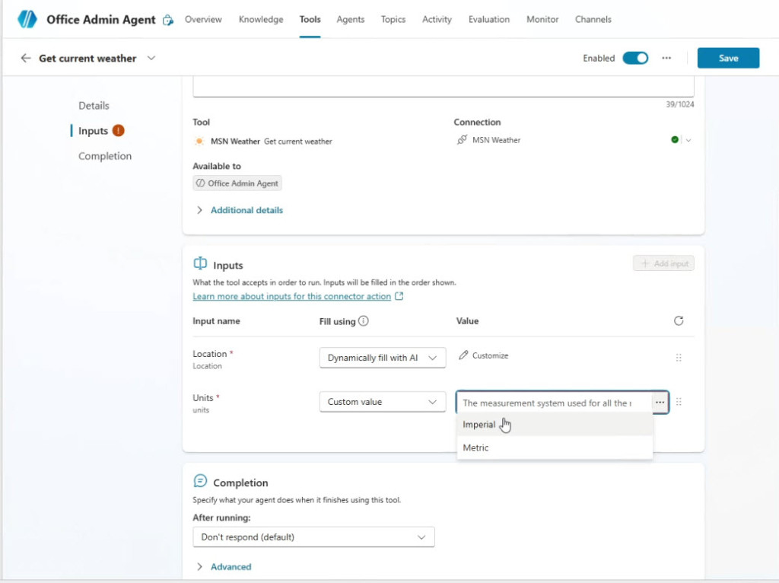
Task: Toggle the Enabled switch off
Action: point(635,58)
